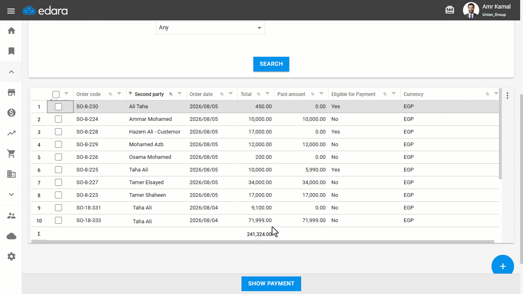The height and width of the screenshot is (294, 523).
Task: Pin the Order date column
Action: click(222, 94)
